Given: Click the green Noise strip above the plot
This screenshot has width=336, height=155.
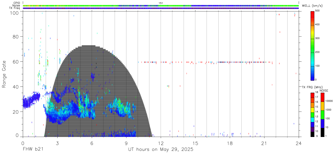Looking at the screenshot, I should point(161,5).
